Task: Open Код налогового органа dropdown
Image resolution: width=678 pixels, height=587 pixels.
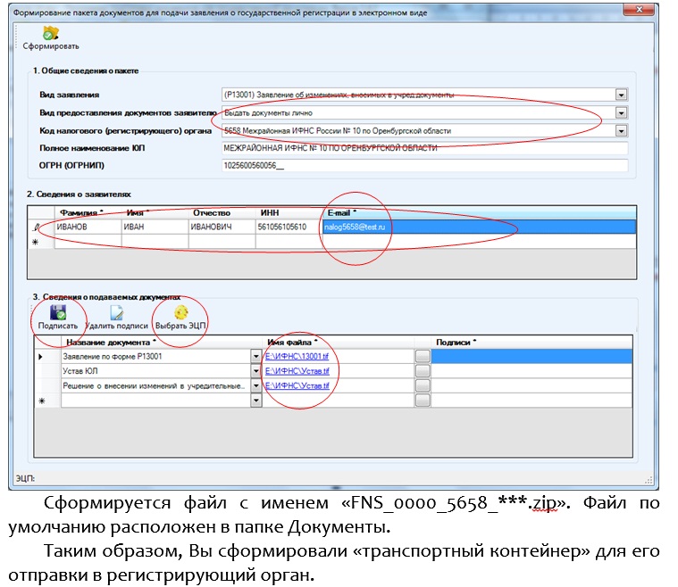Action: click(x=621, y=130)
